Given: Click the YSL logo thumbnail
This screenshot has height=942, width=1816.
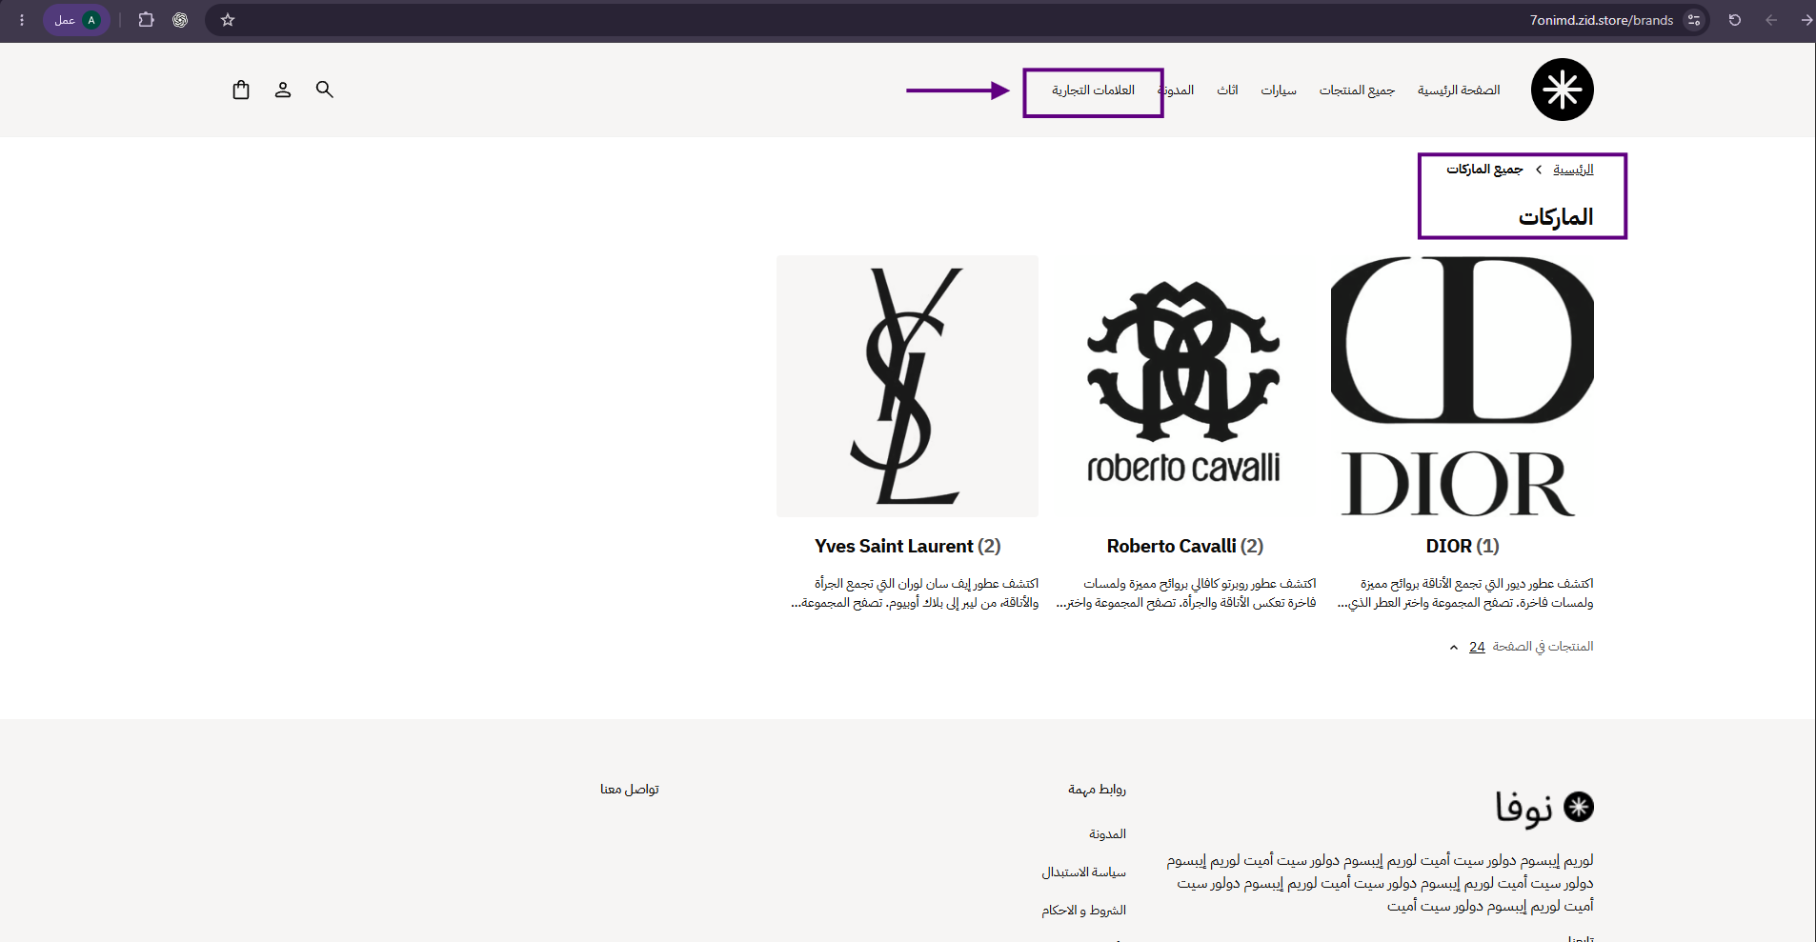Looking at the screenshot, I should click(x=907, y=386).
